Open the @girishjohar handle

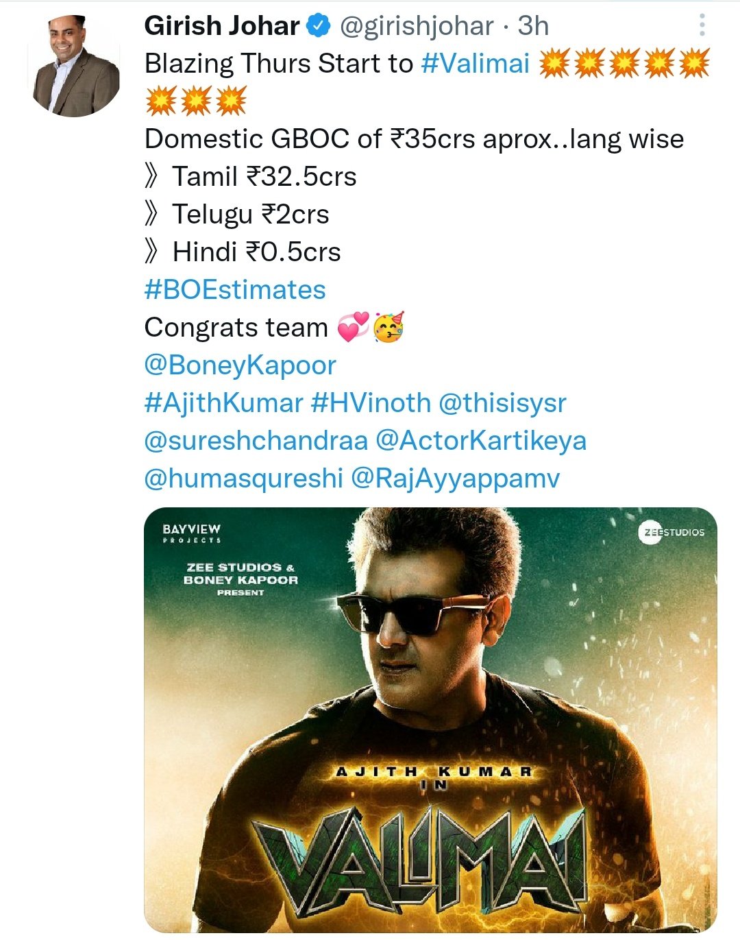(x=417, y=26)
